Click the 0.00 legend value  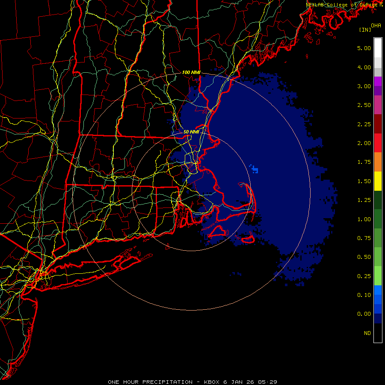coord(364,314)
